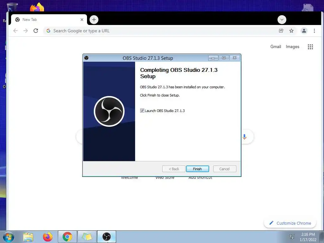Click Finish in the OBS Setup dialog
The height and width of the screenshot is (243, 324).
click(x=197, y=169)
